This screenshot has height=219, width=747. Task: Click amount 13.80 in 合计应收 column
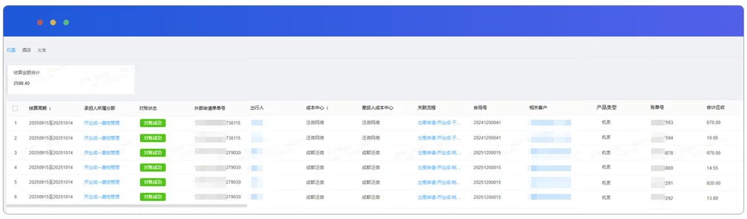[712, 198]
